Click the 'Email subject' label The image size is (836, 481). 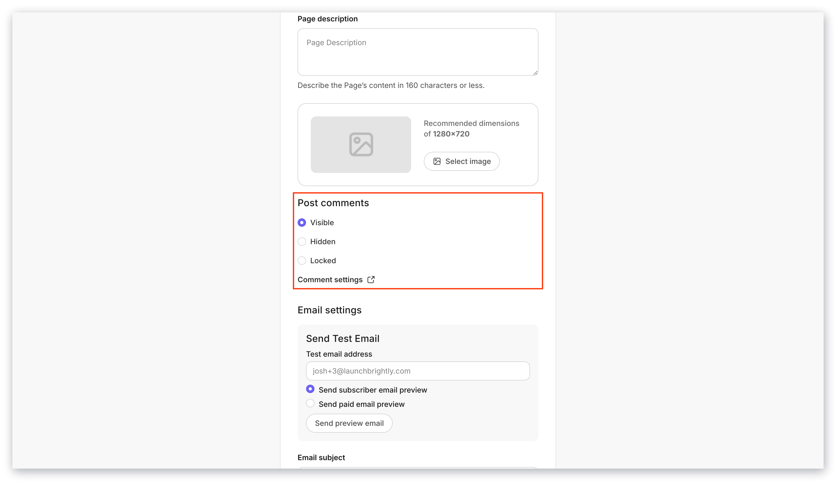(x=321, y=458)
